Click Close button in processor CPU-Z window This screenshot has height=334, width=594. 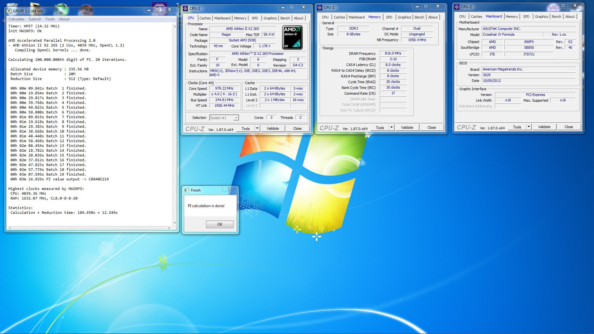[x=297, y=128]
